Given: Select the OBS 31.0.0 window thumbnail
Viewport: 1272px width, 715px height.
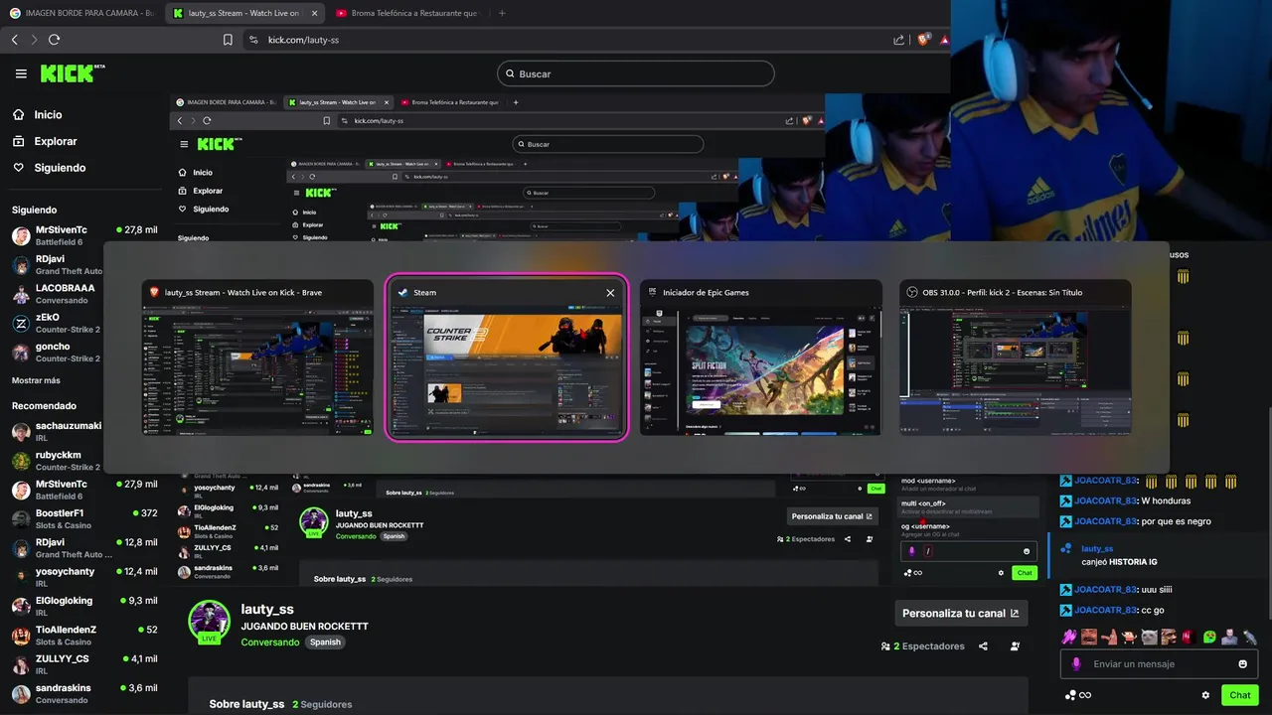Looking at the screenshot, I should [x=1016, y=358].
